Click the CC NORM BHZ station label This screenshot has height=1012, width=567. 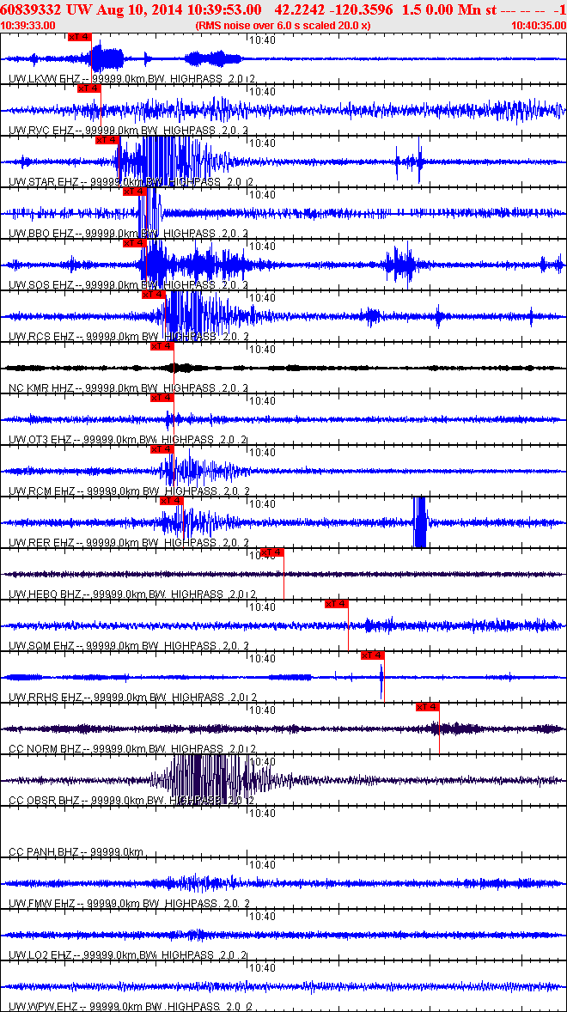[45, 748]
